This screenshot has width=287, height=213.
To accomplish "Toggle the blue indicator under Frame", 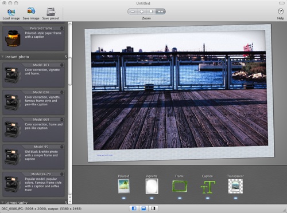I will click(x=180, y=198).
